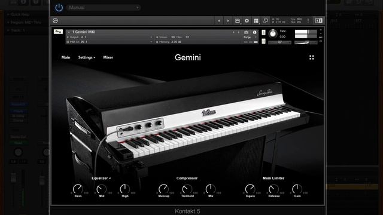The height and width of the screenshot is (215, 383).
Task: Open the Manual preset dropdown
Action: point(104,8)
